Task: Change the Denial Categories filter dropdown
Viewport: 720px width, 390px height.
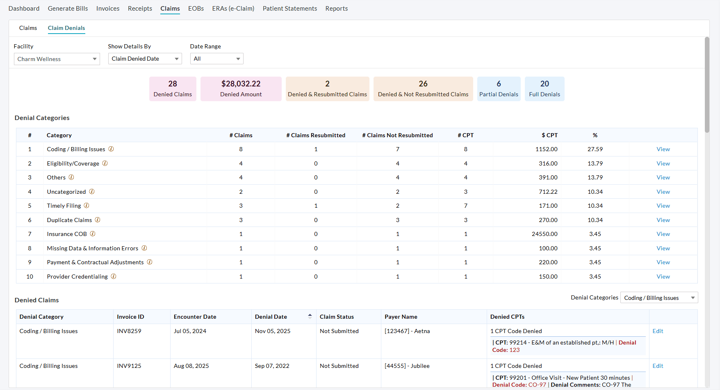Action: tap(659, 297)
